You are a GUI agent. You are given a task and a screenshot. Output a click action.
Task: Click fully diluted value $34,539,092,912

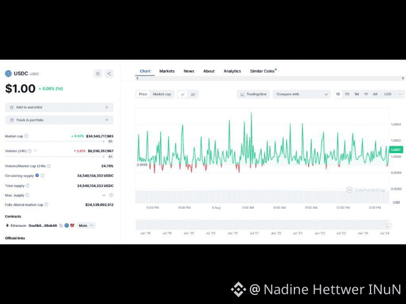coord(99,205)
